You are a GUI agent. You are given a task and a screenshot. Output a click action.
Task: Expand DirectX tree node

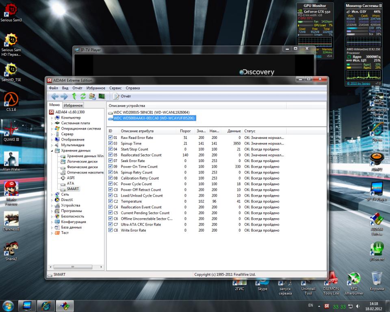click(x=52, y=200)
